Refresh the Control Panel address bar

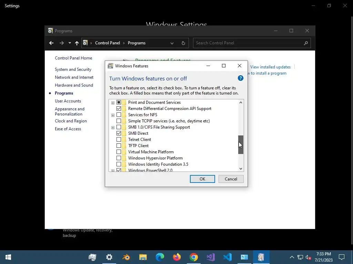[x=183, y=43]
